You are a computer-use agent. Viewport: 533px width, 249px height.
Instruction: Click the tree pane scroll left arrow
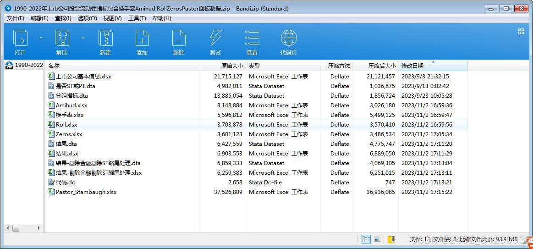(7, 228)
